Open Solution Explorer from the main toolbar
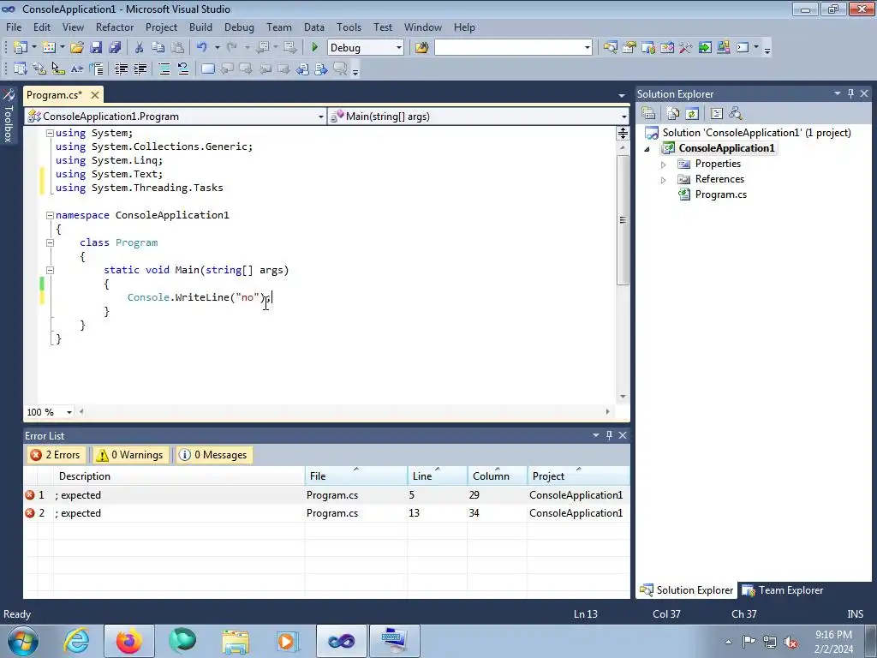 [x=610, y=48]
